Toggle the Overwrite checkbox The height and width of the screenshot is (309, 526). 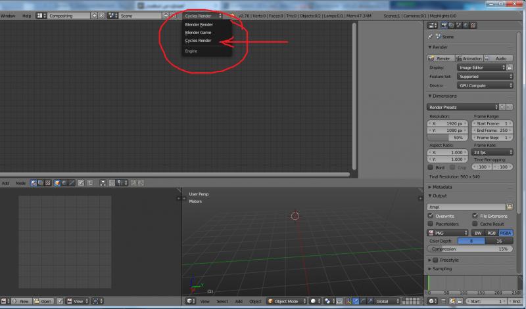[x=431, y=216]
